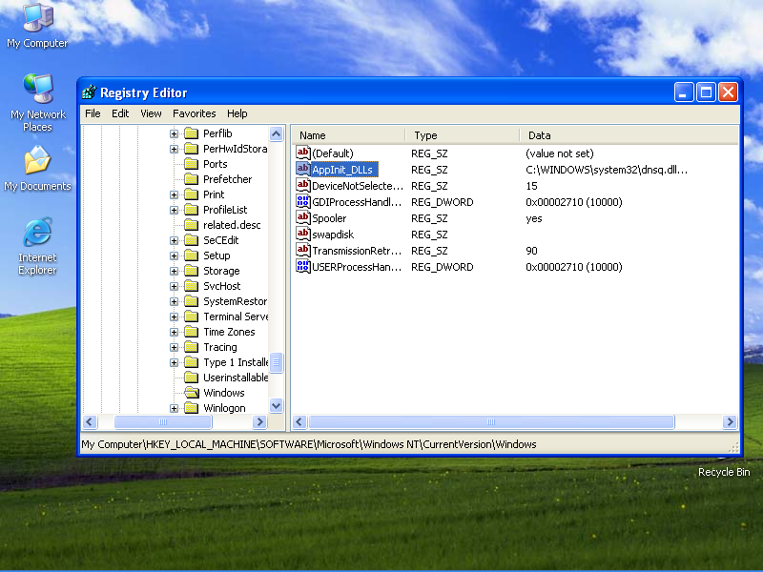Click the related.desc folder icon
This screenshot has height=572, width=763.
(x=192, y=225)
